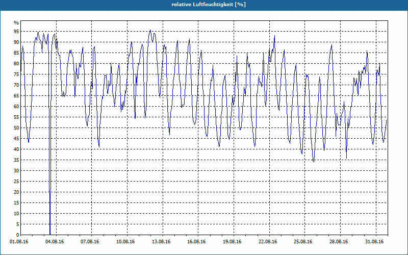
Task: Click the y-axis unit label '%'
Action: (x=16, y=23)
